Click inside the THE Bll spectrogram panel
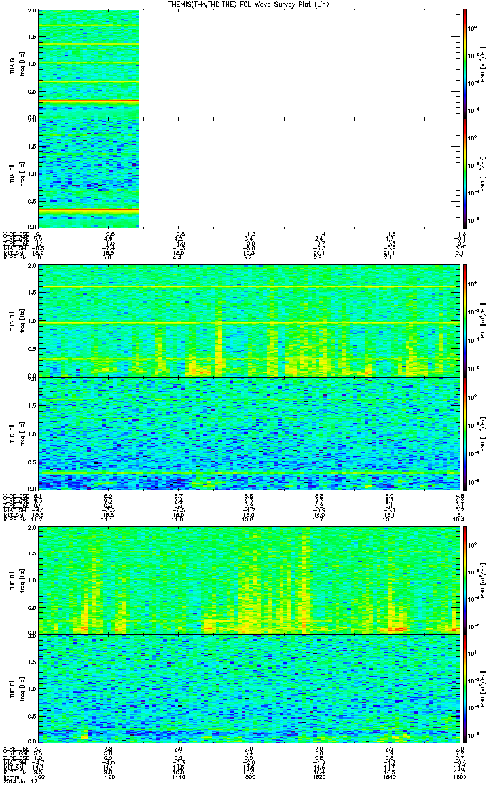491x786 pixels. (248, 688)
